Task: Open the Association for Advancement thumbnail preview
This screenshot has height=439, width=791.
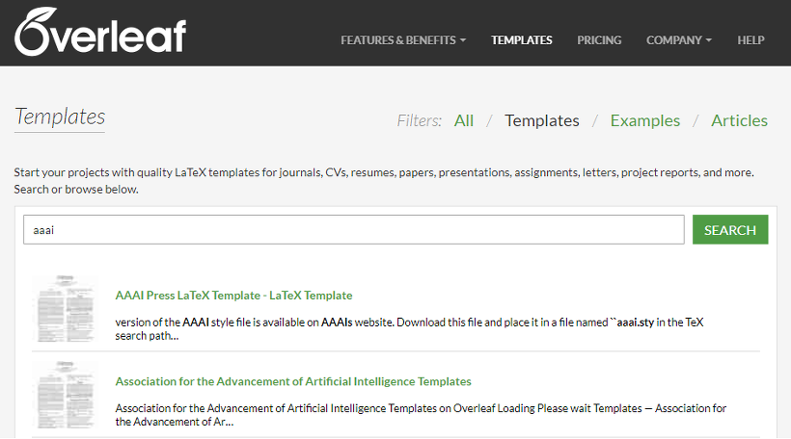Action: coord(65,395)
